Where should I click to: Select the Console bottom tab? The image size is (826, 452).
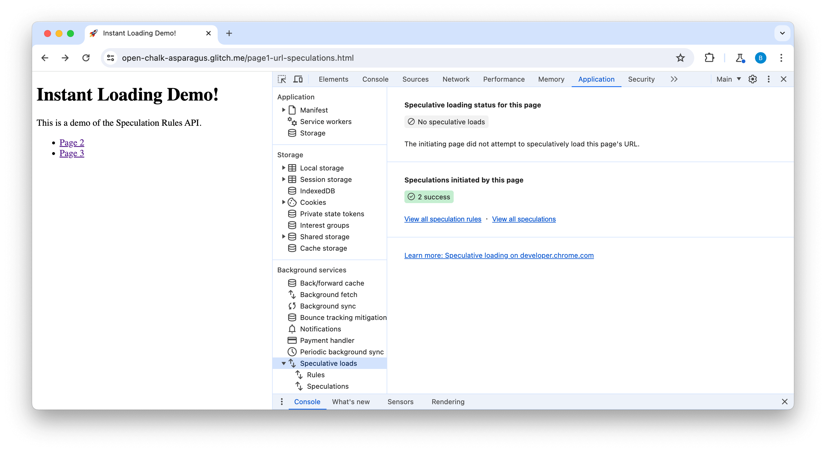307,401
